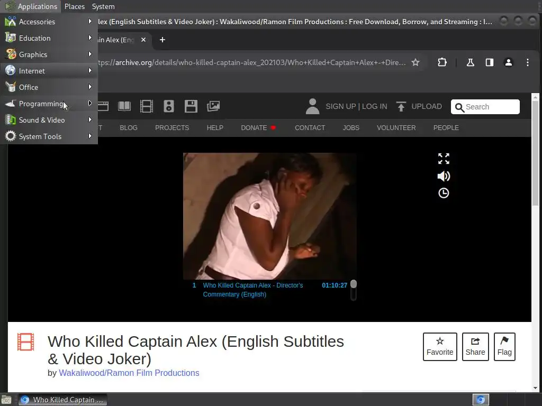Click the red film media-type icon

(26, 342)
